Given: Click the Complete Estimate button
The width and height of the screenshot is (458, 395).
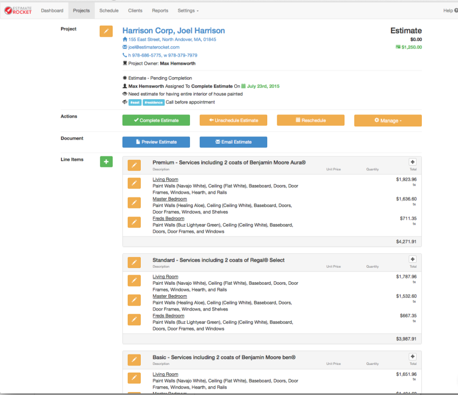Looking at the screenshot, I should tap(156, 120).
